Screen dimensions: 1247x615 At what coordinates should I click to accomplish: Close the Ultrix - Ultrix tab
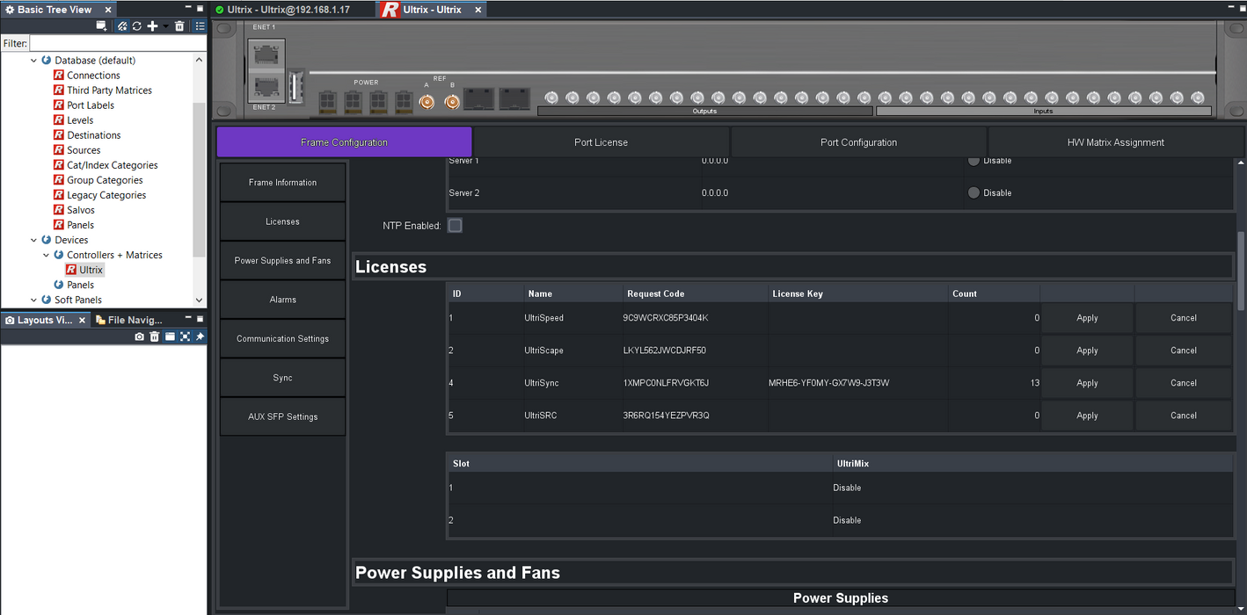(x=478, y=10)
